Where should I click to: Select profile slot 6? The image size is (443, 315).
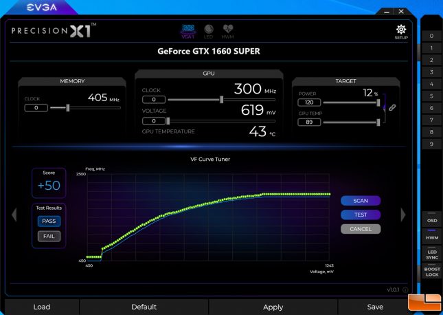(431, 108)
